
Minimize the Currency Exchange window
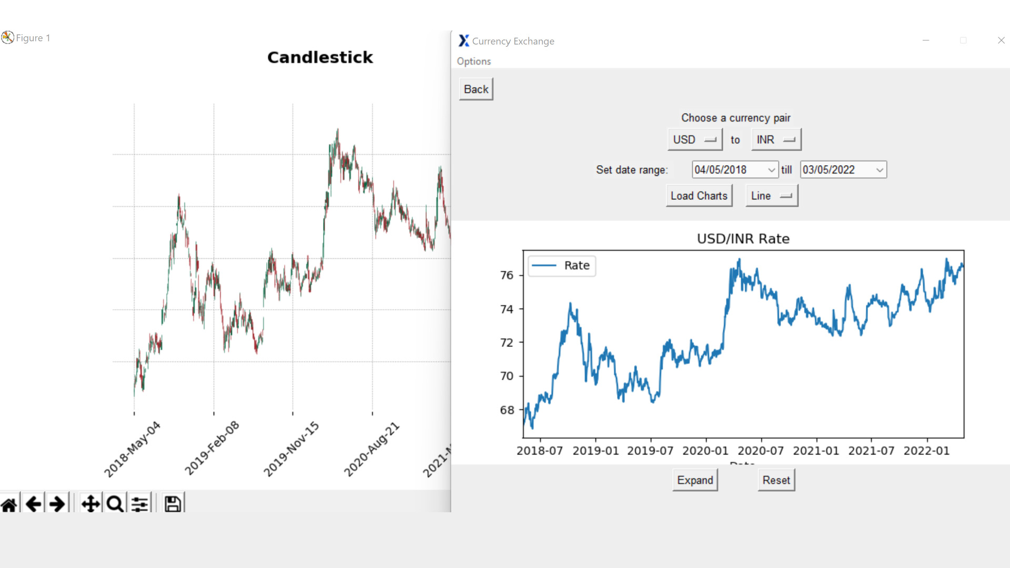[926, 40]
